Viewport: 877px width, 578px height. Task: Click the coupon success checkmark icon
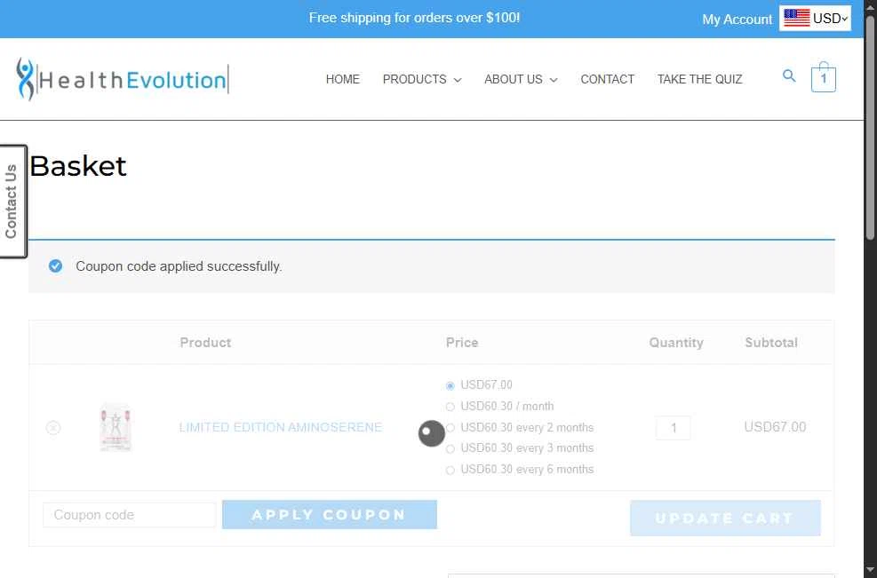click(x=55, y=266)
